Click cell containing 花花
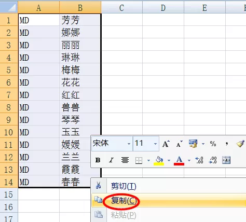The height and width of the screenshot is (222, 246). coord(80,82)
